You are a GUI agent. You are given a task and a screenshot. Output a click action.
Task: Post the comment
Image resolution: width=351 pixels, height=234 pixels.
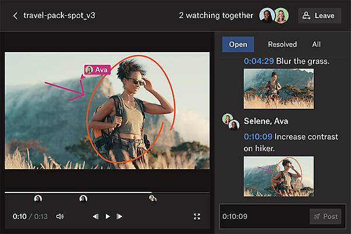point(325,216)
